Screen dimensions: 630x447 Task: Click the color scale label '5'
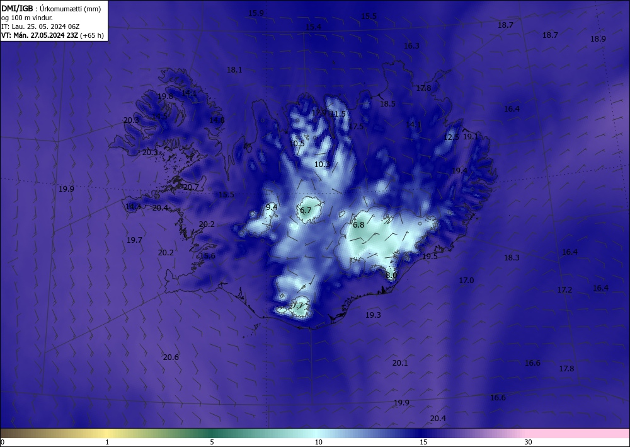212,442
